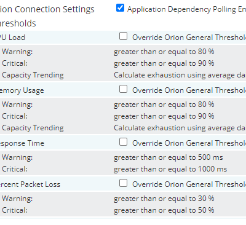Click Packet Loss's Override Orion General Thresholds label

[189, 184]
